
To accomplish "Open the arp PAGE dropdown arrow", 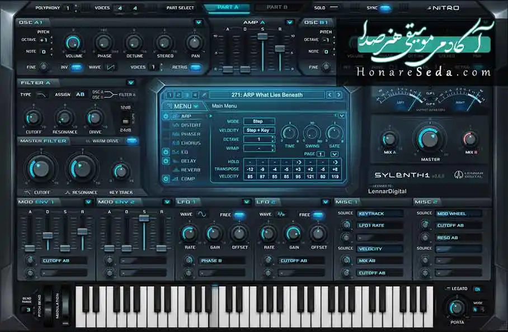I will point(335,154).
